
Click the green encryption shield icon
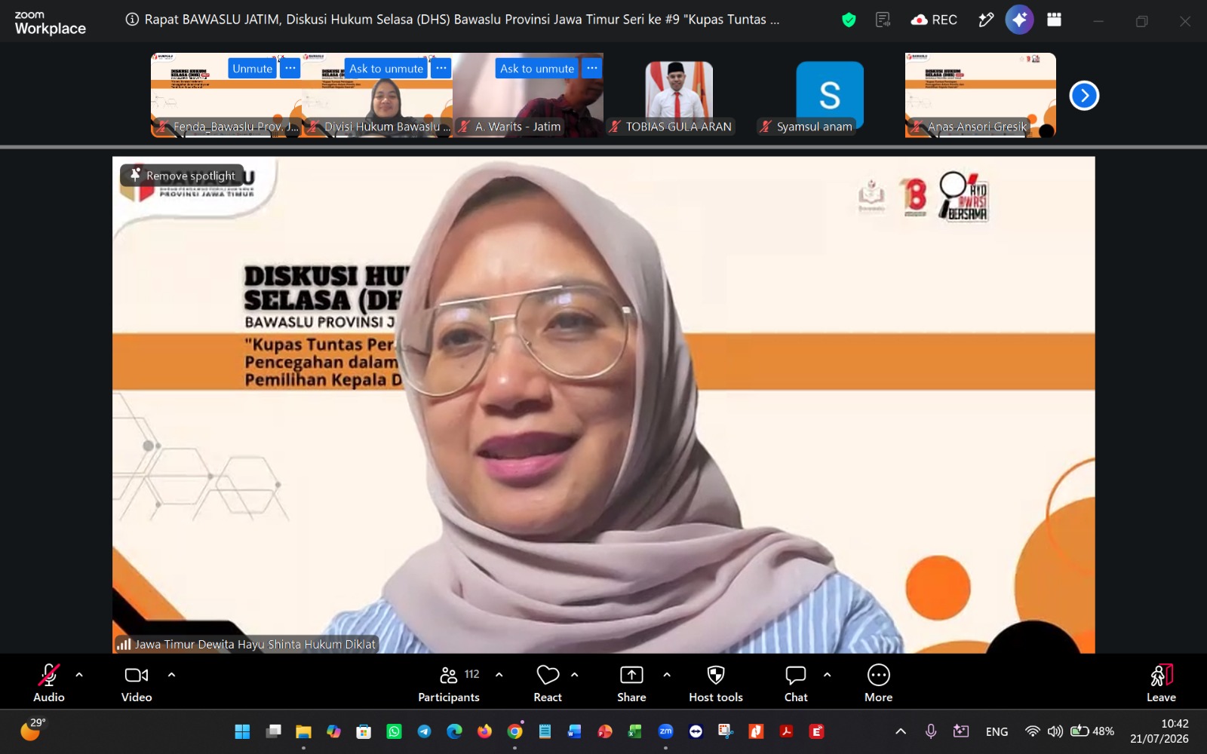(849, 20)
